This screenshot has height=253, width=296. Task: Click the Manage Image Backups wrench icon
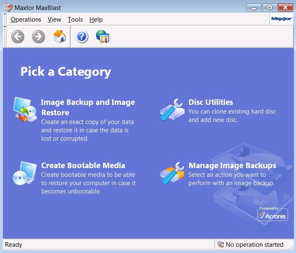[172, 173]
